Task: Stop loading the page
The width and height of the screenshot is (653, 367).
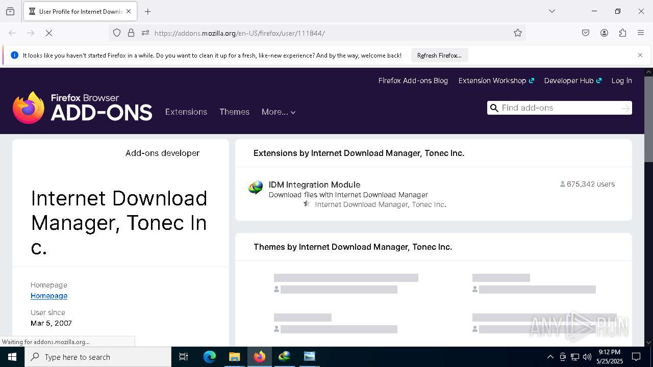Action: (x=49, y=33)
